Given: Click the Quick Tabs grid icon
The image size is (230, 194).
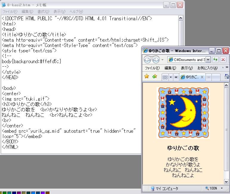Looking at the screenshot, I should tap(165, 77).
